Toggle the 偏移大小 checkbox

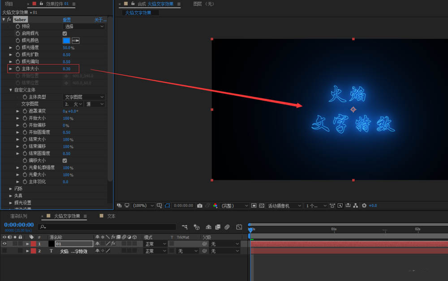[65, 161]
